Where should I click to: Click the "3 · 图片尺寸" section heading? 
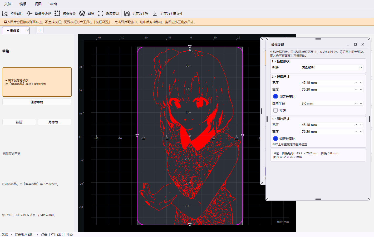click(280, 119)
